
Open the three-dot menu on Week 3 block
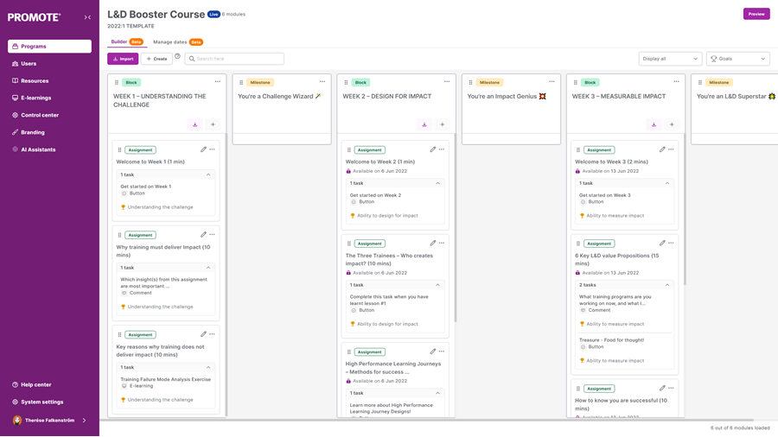pos(676,82)
